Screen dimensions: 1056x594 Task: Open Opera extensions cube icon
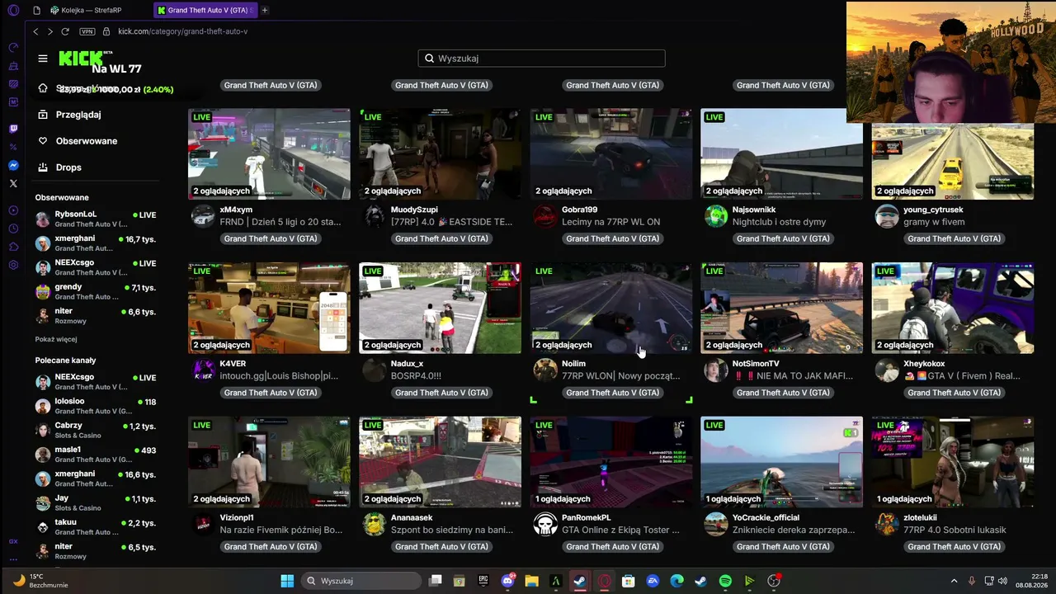point(13,247)
